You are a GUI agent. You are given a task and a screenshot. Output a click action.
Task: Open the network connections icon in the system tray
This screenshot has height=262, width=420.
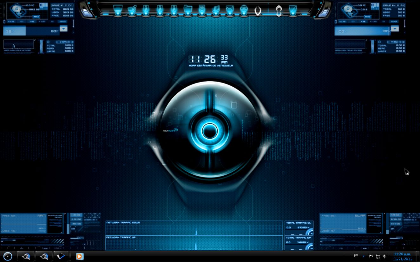click(378, 256)
